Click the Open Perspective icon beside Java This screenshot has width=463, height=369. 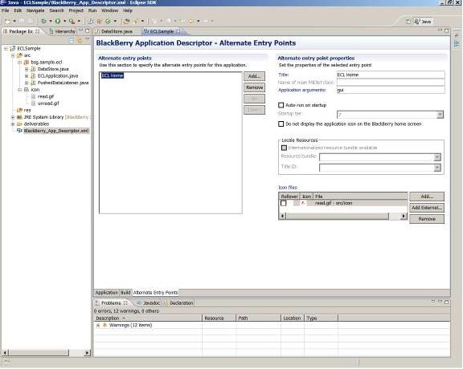[408, 22]
